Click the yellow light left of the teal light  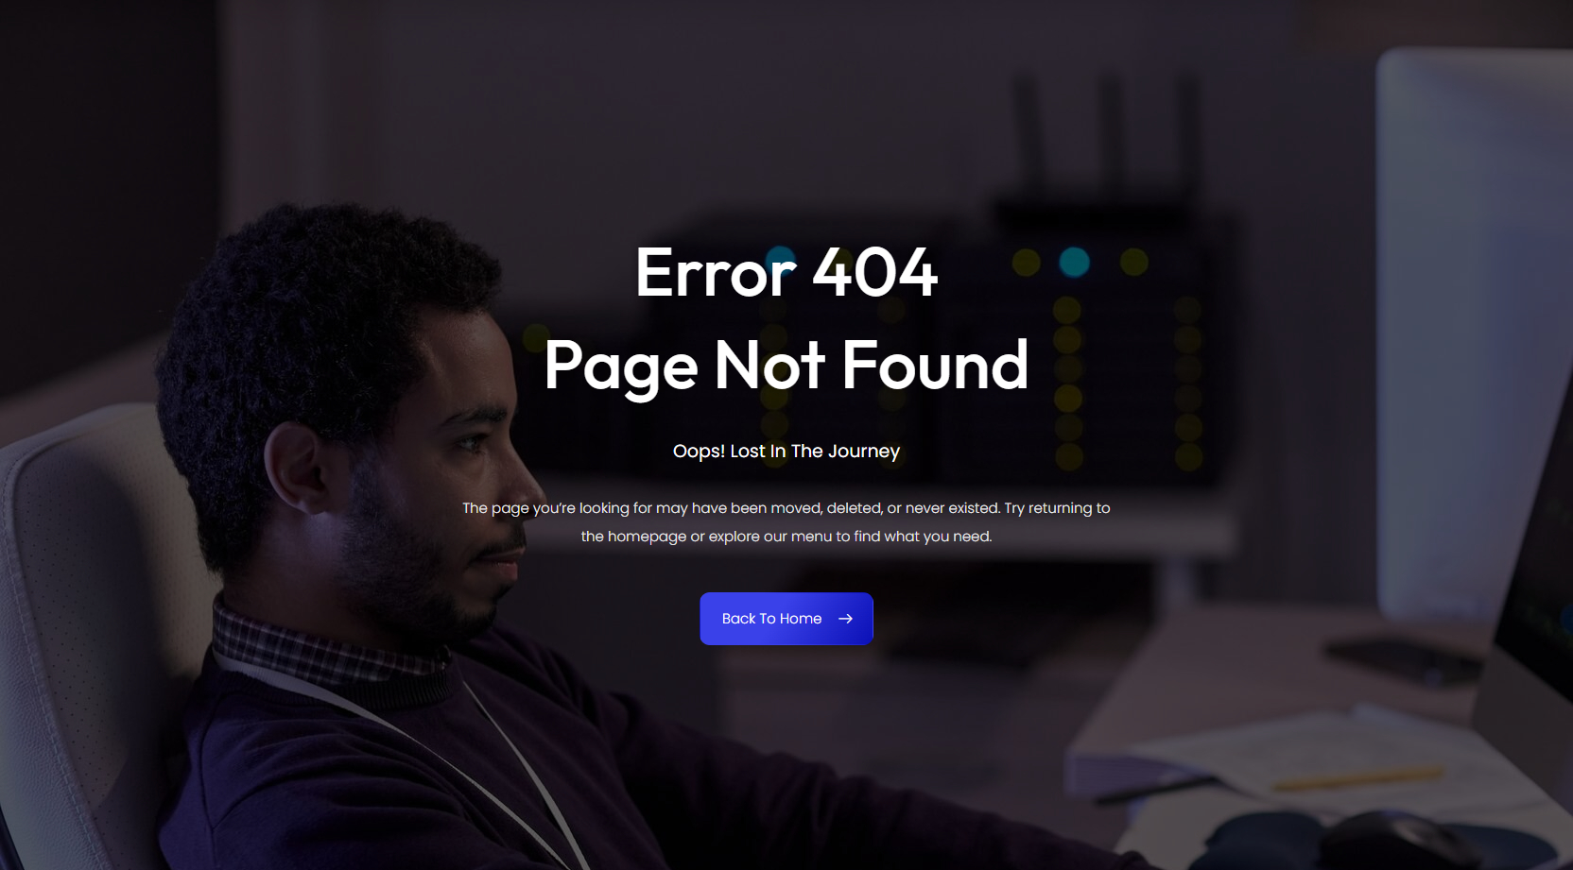click(x=1026, y=262)
